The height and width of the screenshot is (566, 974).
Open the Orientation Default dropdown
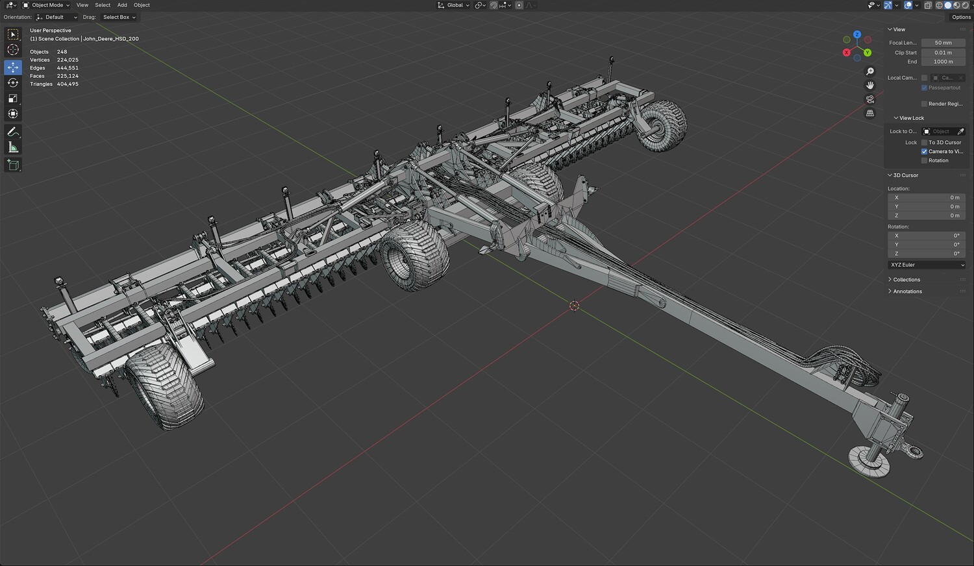tap(56, 18)
